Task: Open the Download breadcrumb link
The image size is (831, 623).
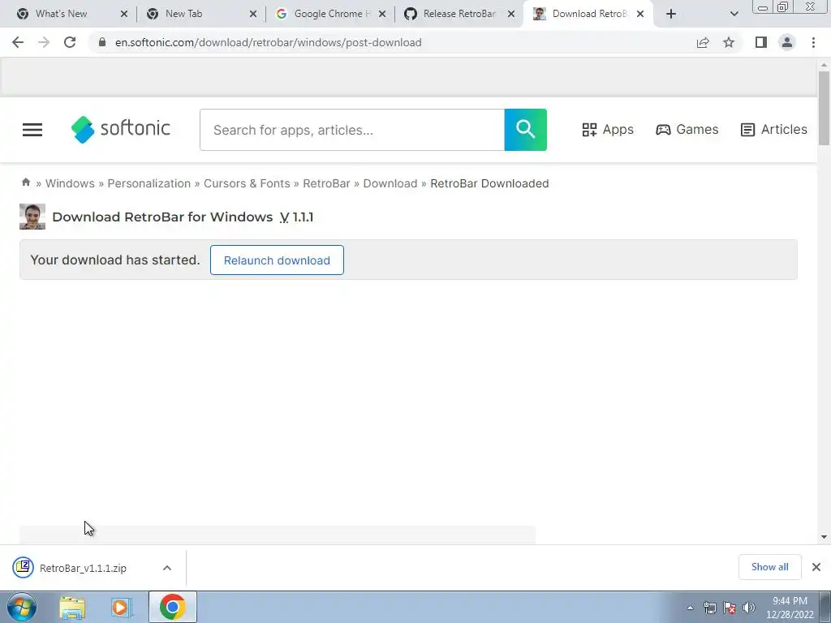Action: (390, 183)
